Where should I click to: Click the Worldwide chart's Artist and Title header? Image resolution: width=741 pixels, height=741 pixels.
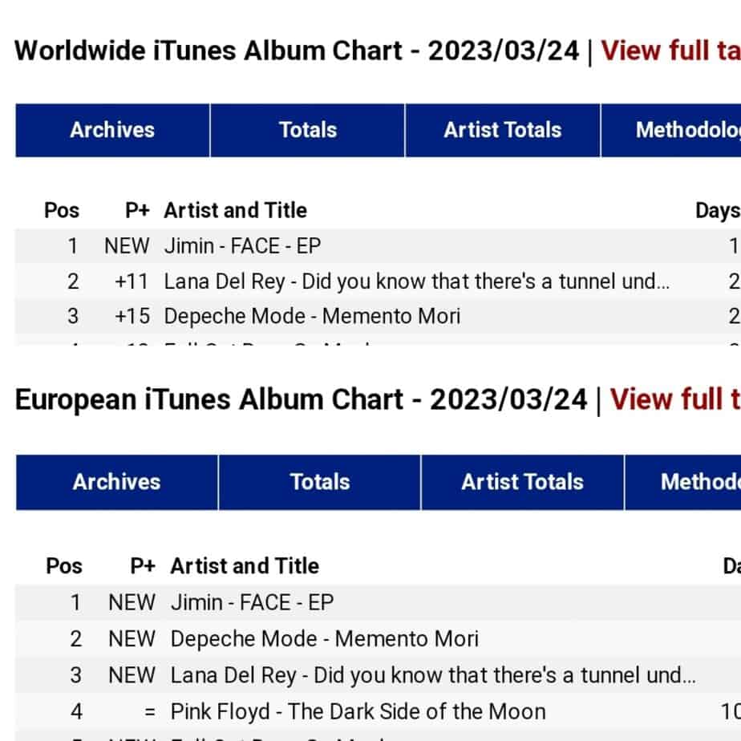pos(235,211)
